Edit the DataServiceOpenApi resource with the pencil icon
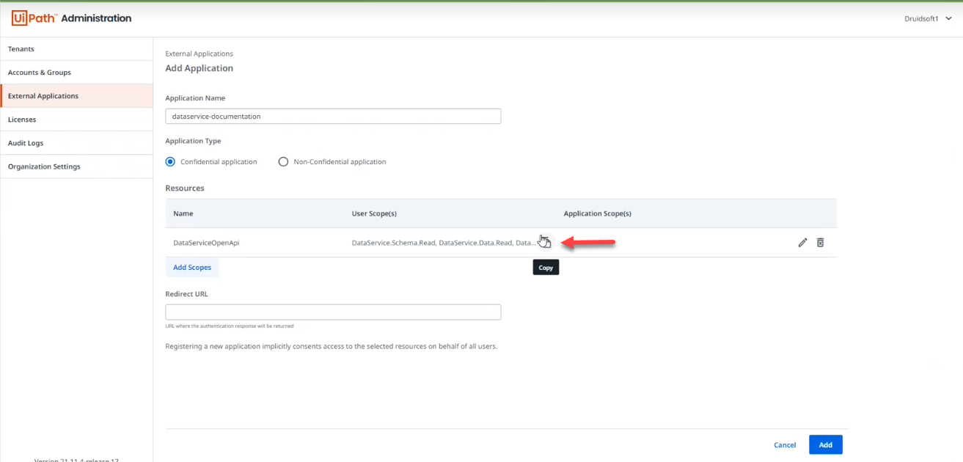This screenshot has width=963, height=462. point(802,243)
